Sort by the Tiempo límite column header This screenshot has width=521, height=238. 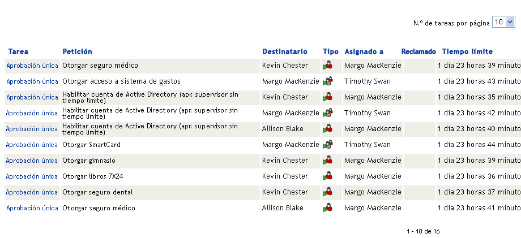click(467, 51)
